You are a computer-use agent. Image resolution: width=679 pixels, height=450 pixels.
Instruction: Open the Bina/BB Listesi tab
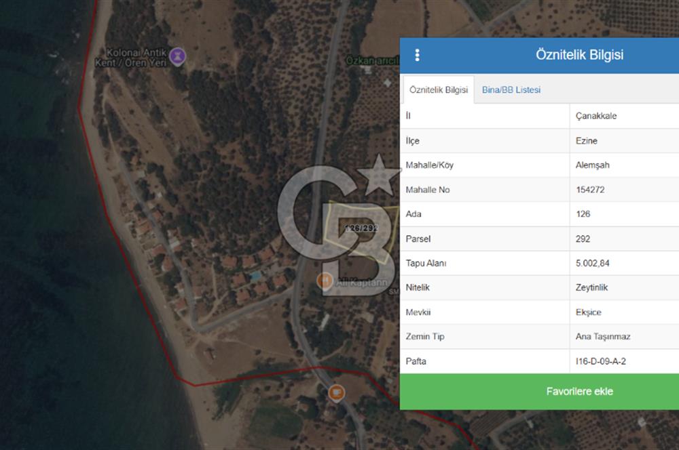pyautogui.click(x=511, y=90)
